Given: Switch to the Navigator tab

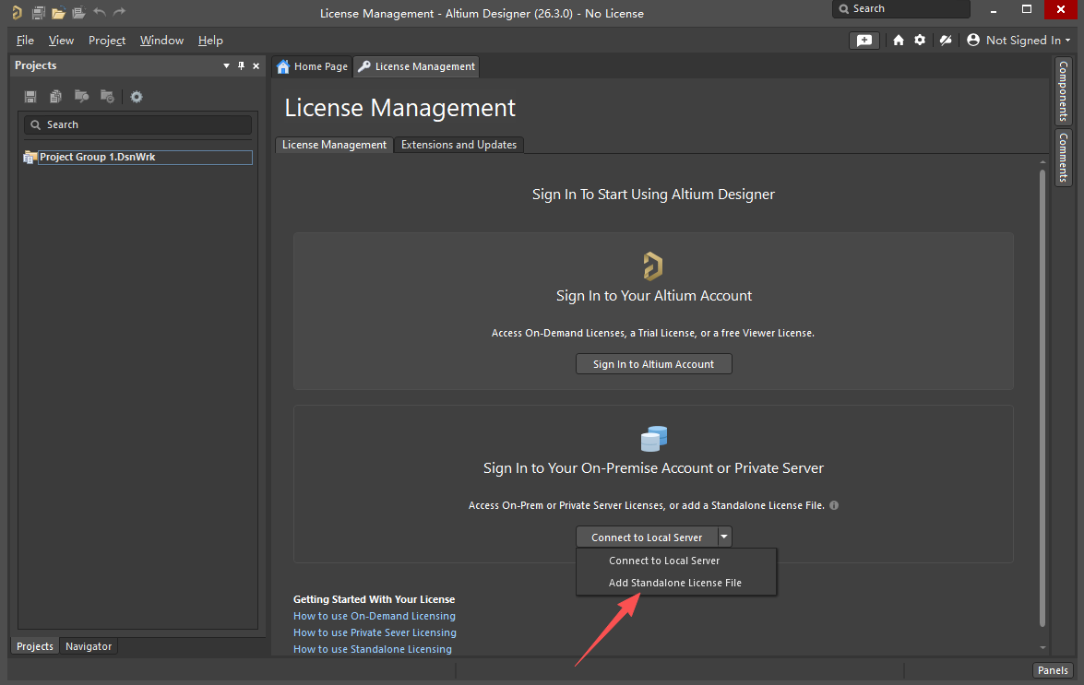Looking at the screenshot, I should point(89,646).
